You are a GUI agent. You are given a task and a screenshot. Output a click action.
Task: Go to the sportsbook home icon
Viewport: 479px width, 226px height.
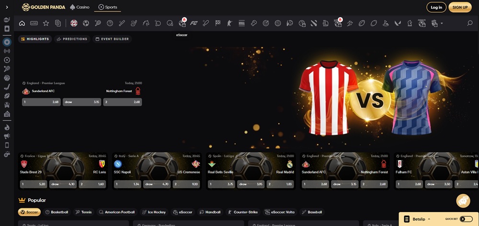pyautogui.click(x=22, y=23)
